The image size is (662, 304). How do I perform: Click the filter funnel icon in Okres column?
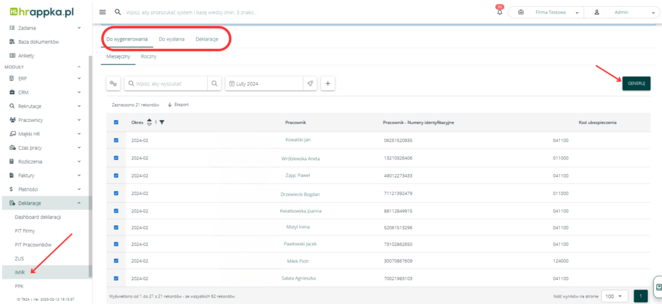[162, 122]
